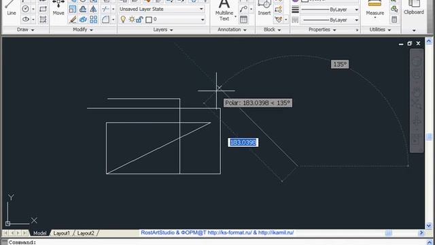Expand the Clipboard panel arrow
This screenshot has height=245, width=435.
click(x=414, y=30)
